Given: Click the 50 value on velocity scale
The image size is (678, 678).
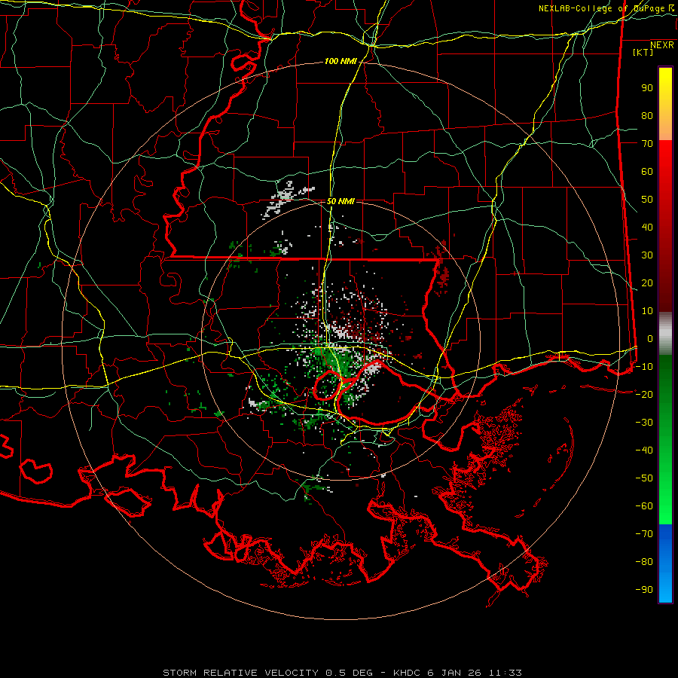Looking at the screenshot, I should point(647,200).
